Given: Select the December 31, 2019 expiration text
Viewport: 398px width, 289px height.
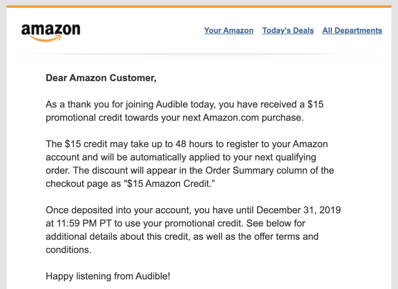Looking at the screenshot, I should 298,210.
